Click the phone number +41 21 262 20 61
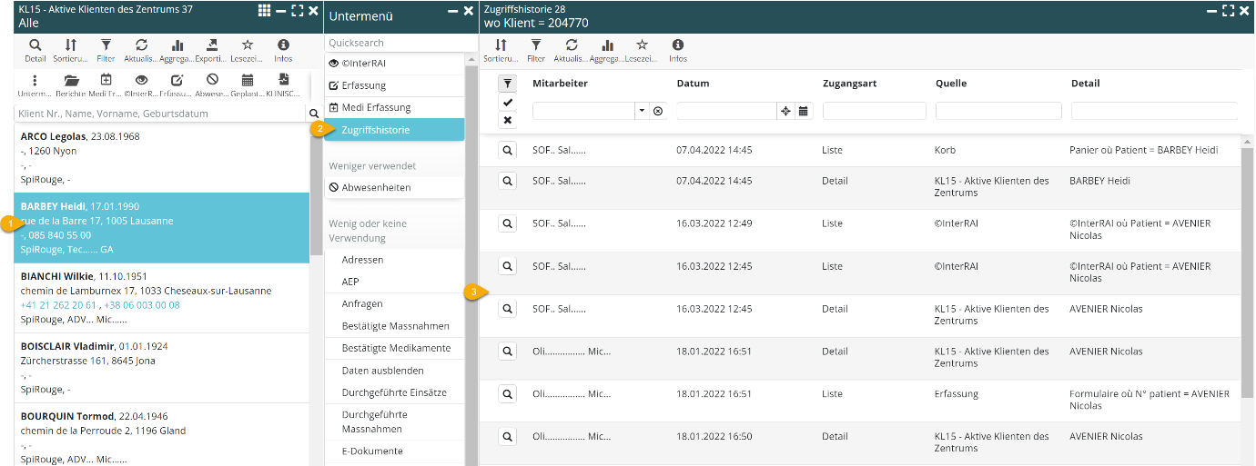This screenshot has width=1256, height=466. pos(58,305)
